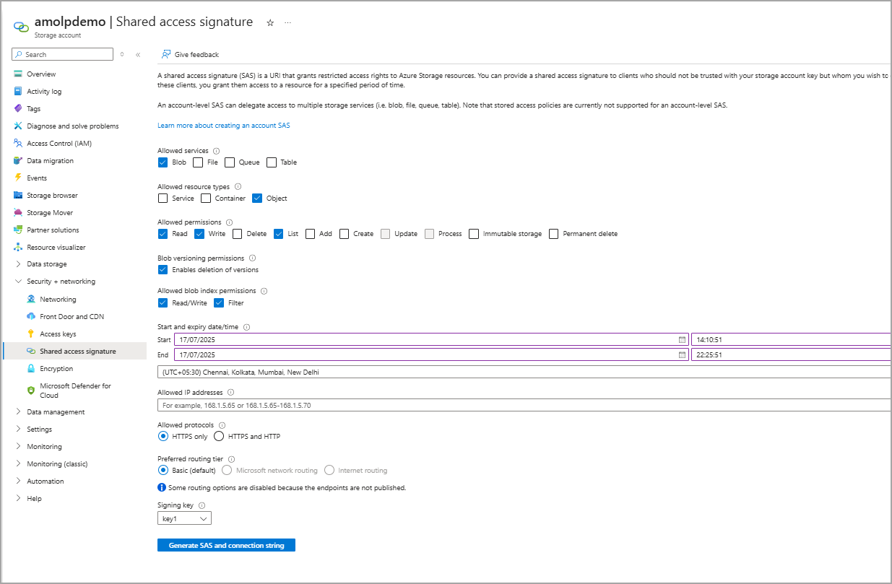Enable the Table service checkbox
The image size is (892, 584).
pyautogui.click(x=272, y=162)
